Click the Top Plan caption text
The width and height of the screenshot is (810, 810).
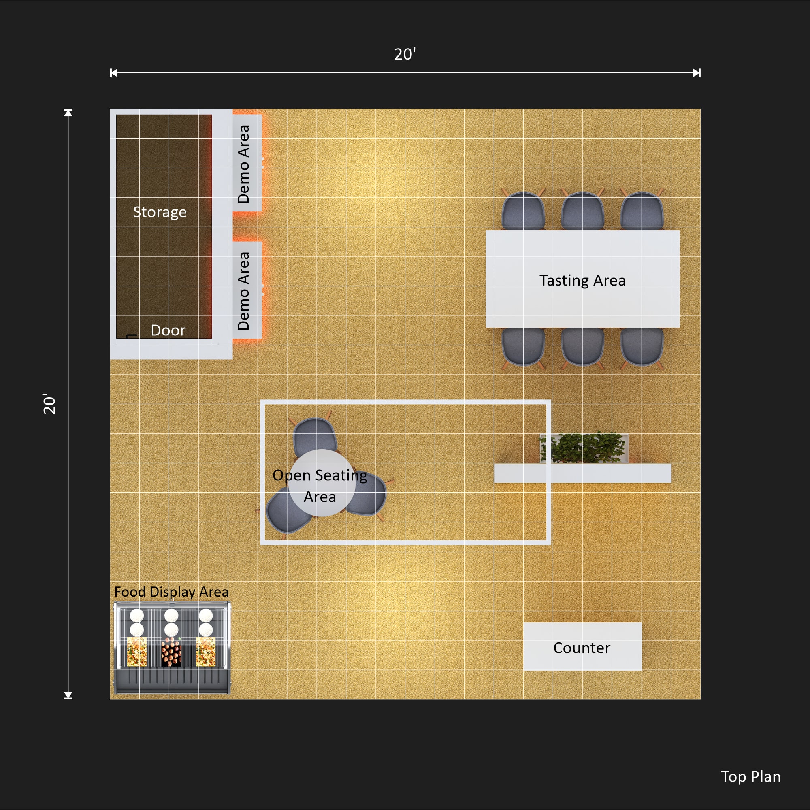pos(750,776)
